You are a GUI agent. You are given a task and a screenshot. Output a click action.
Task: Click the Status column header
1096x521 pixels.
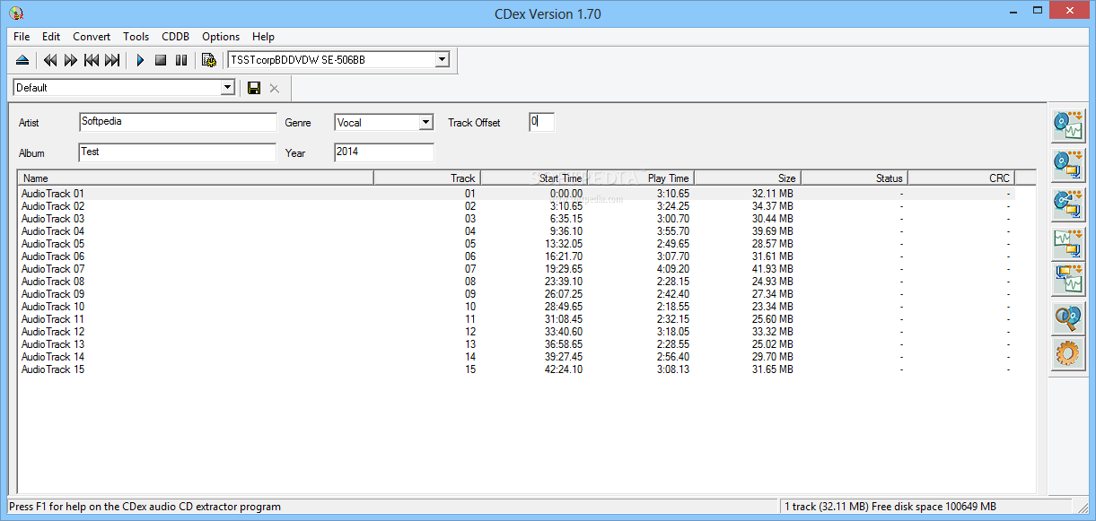coord(853,178)
